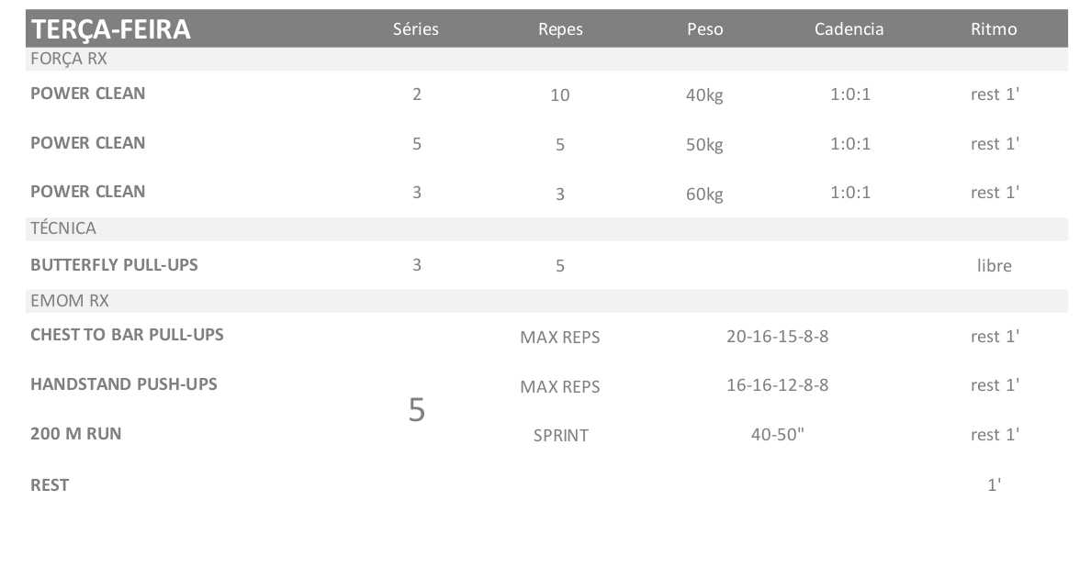
Task: Click the BUTTERFLY PULL-UPS exercise name
Action: coord(114,265)
